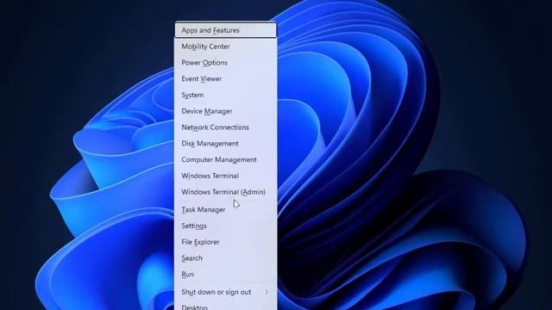Open Apps and Features

pos(226,30)
